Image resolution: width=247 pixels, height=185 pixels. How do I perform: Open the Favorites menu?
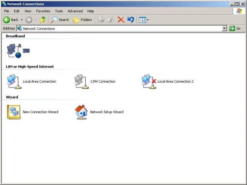(x=43, y=11)
